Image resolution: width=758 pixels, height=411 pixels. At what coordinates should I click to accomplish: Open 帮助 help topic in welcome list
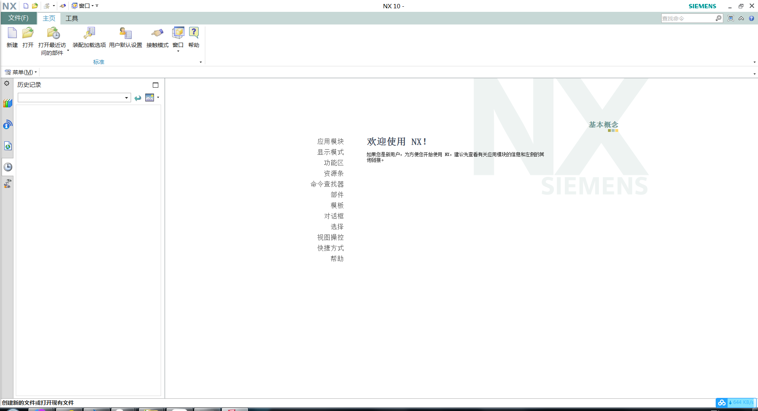click(x=337, y=259)
